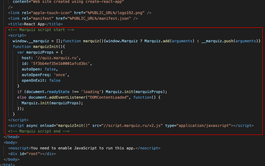This screenshot has height=166, width=265.
Task: Click the opening <body> tag
Action: coord(10,143)
